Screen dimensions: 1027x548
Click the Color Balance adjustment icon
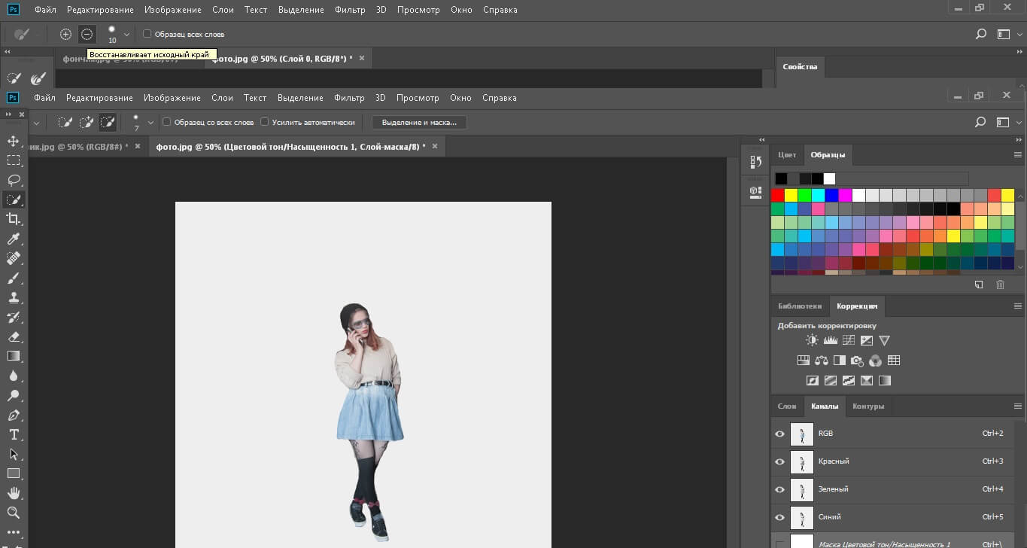(821, 361)
